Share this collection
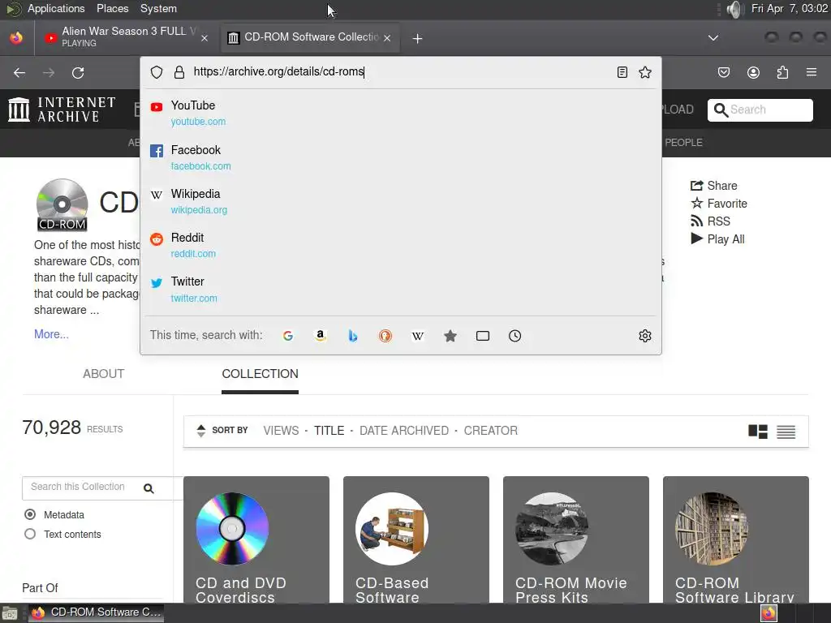Viewport: 831px width, 623px height. pos(714,186)
